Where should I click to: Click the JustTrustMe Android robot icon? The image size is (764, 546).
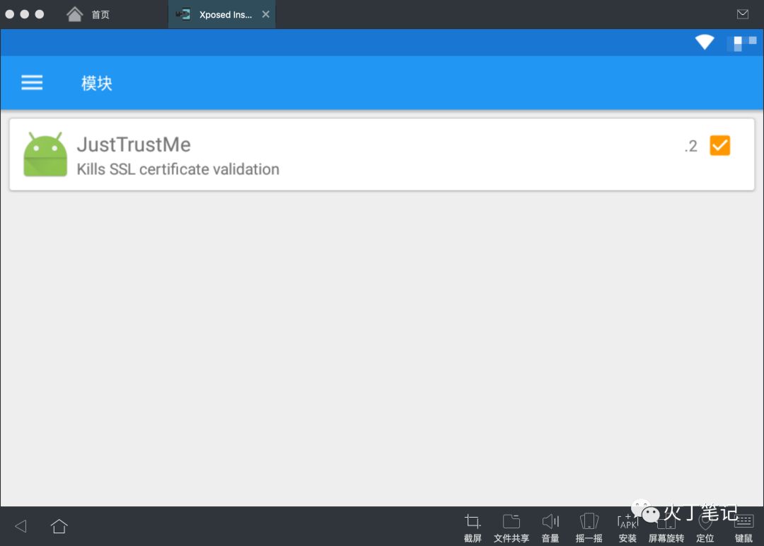45,154
